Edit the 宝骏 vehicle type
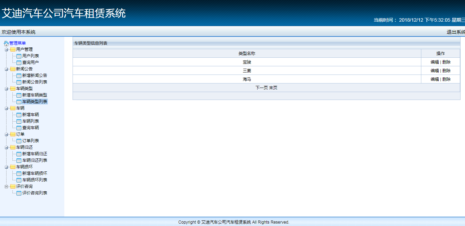 tap(435, 62)
